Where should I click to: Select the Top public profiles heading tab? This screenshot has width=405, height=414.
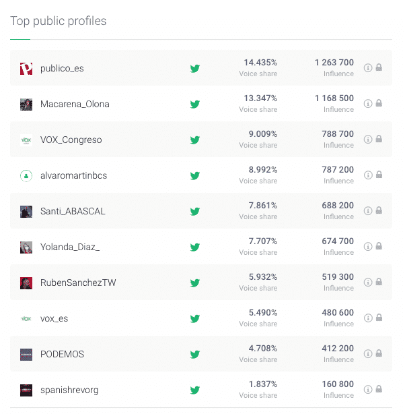click(x=59, y=21)
